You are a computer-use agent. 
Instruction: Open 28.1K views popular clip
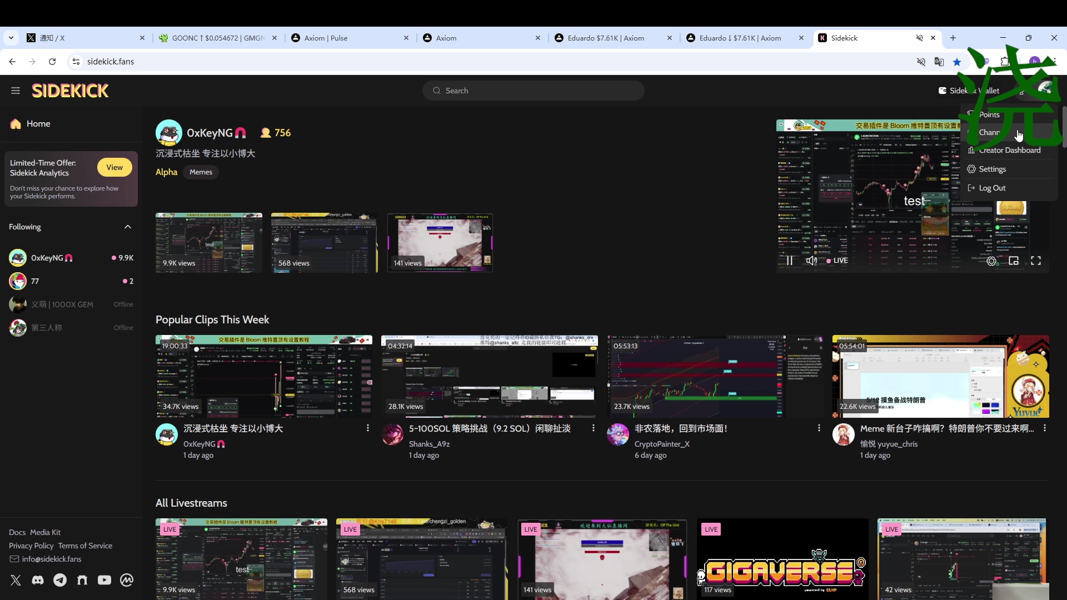coord(490,376)
